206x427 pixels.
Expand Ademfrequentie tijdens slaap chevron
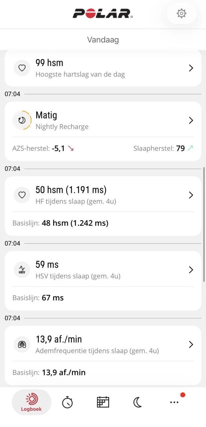point(191,344)
